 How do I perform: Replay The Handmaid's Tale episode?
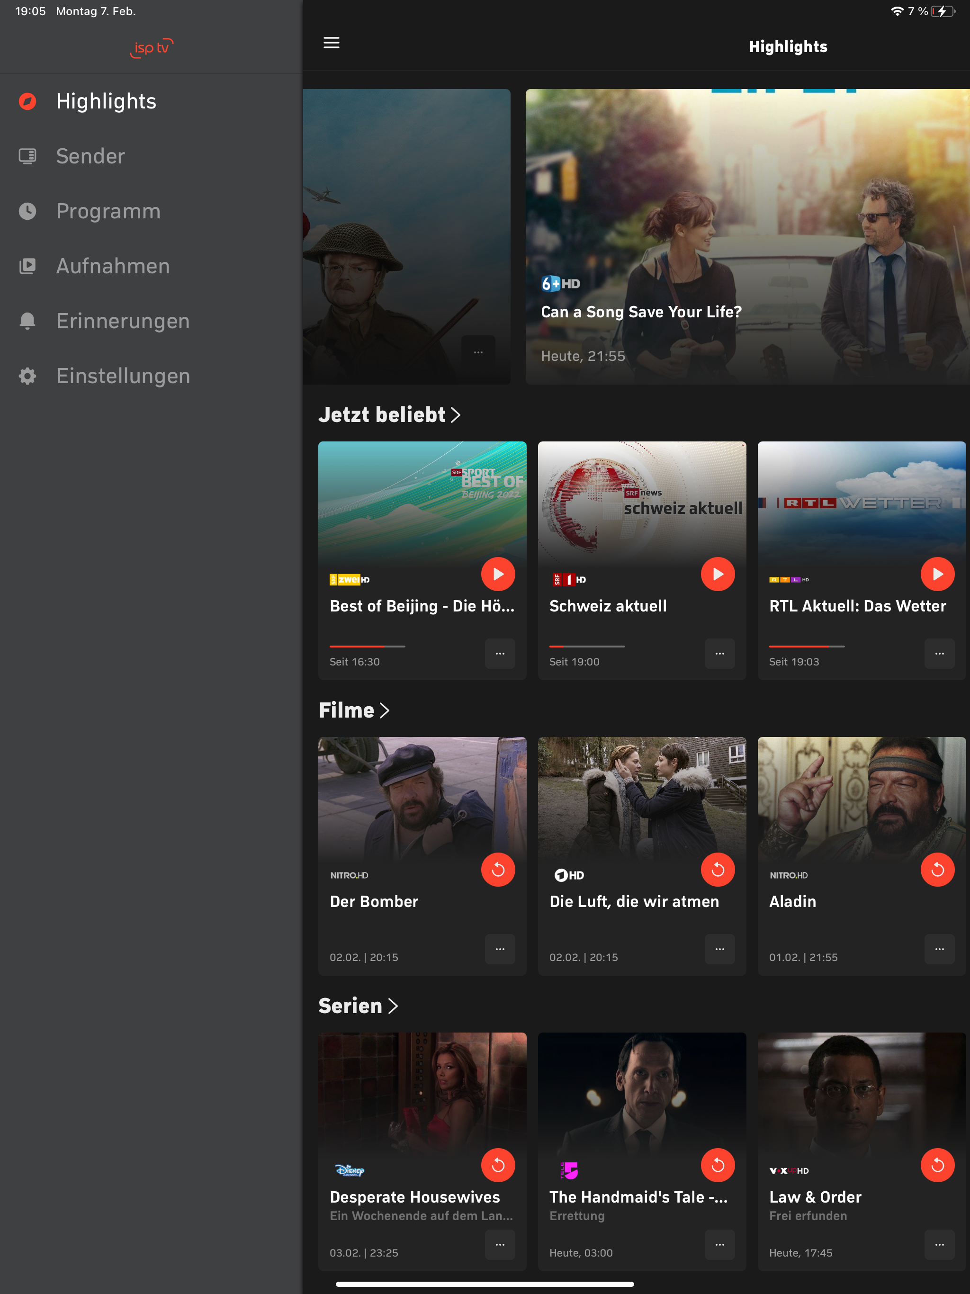pos(717,1165)
